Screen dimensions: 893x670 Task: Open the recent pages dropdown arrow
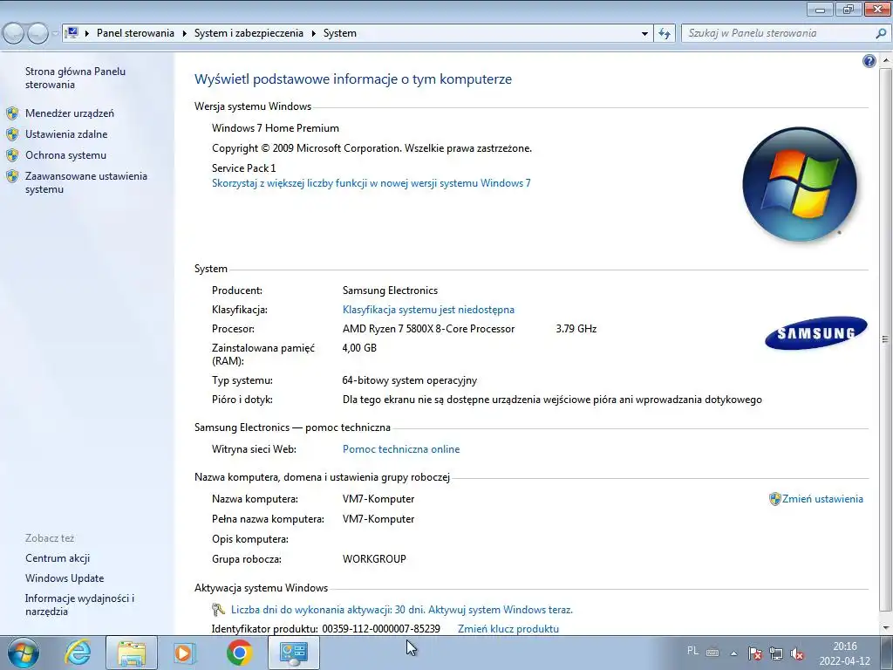click(x=55, y=34)
